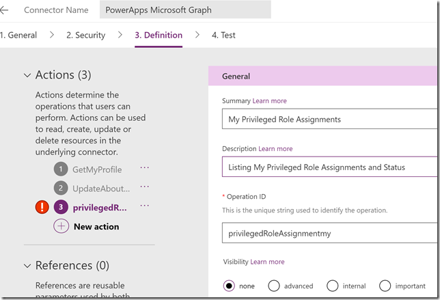Click the Operation ID input field
Screen dimensions: 440x300
(x=330, y=233)
